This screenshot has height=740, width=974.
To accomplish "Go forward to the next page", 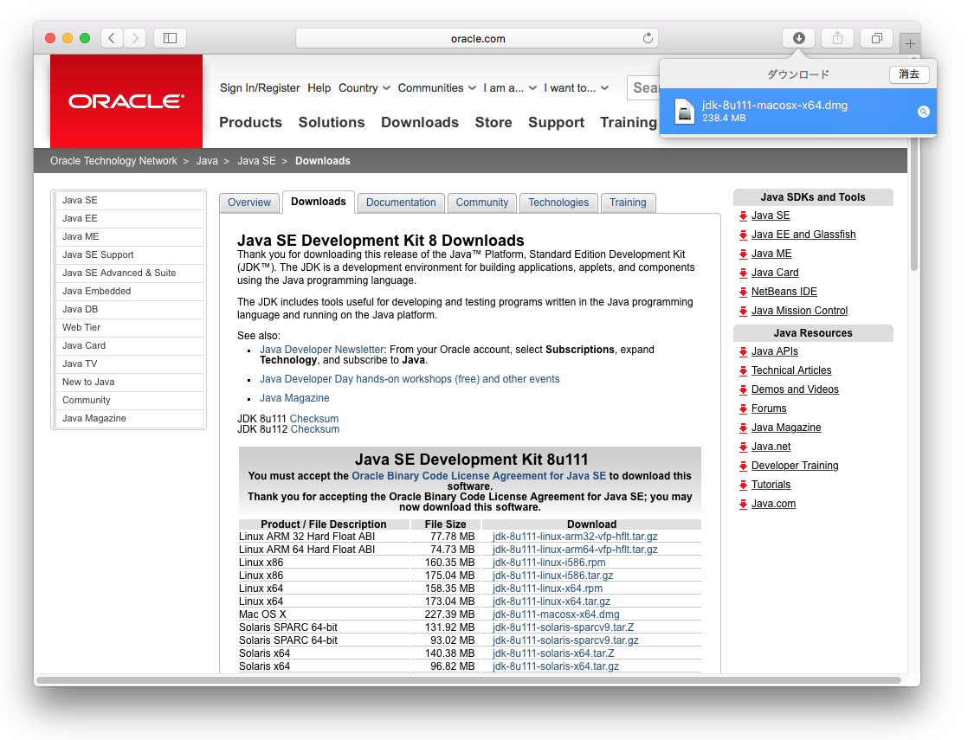I will [x=135, y=38].
